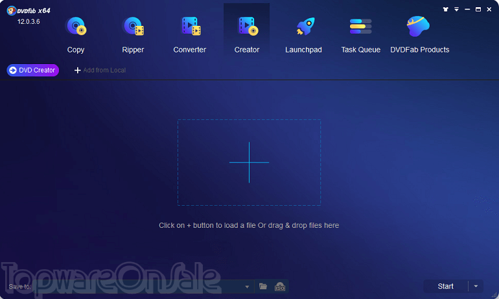Open the Launchpad
The height and width of the screenshot is (299, 499).
coord(303,35)
